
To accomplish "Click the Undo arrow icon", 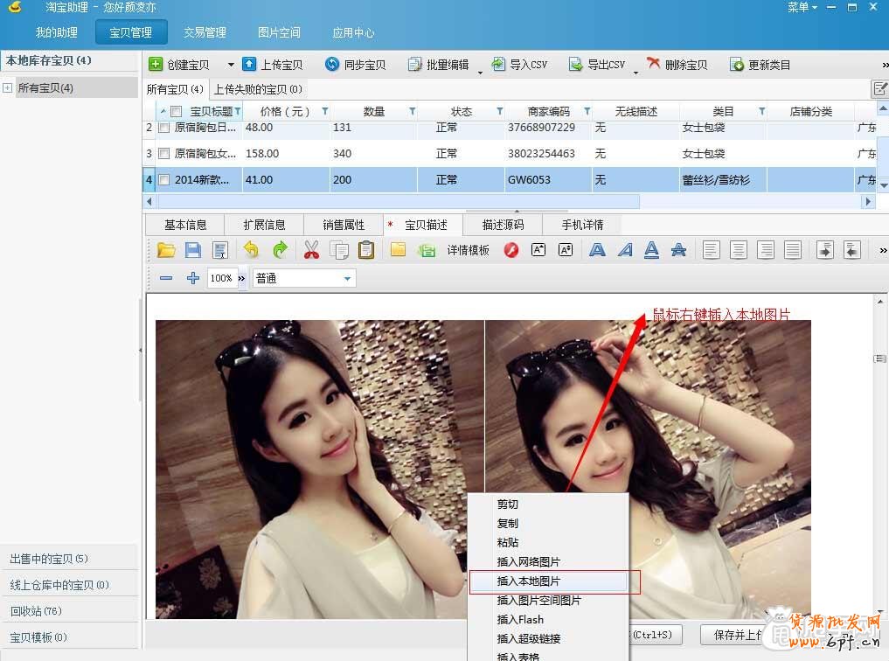I will coord(249,249).
